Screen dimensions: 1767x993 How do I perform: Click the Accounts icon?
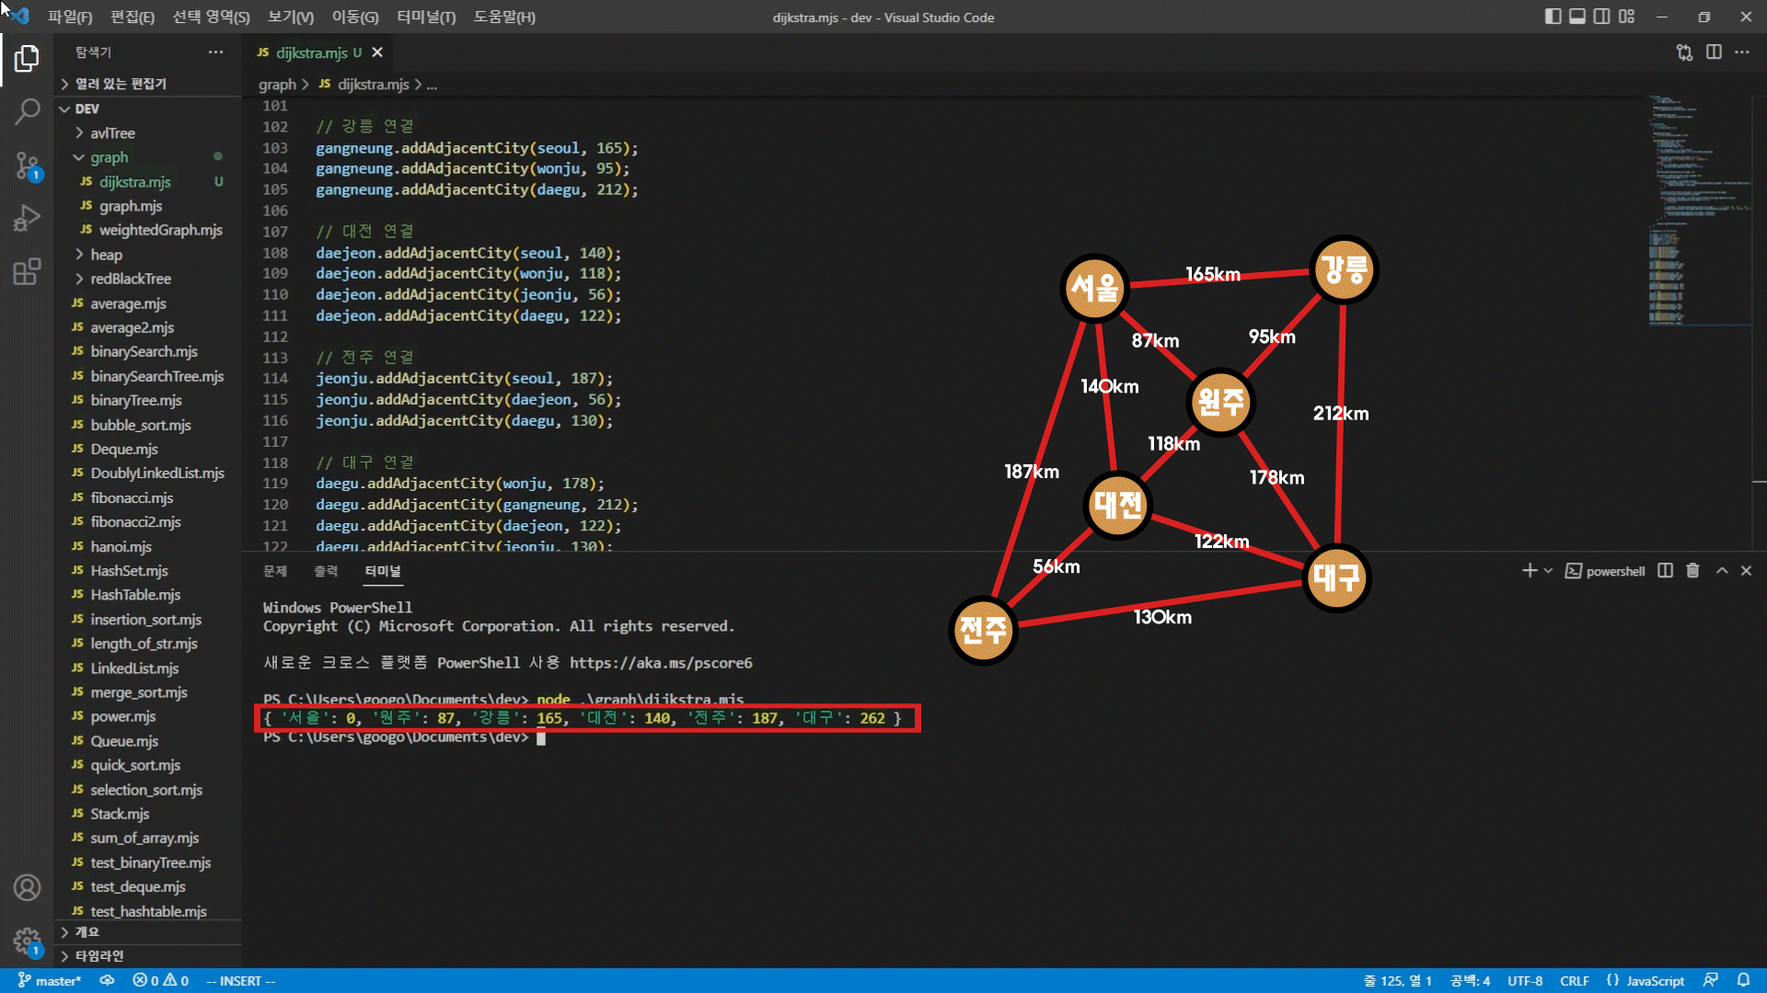[x=27, y=887]
